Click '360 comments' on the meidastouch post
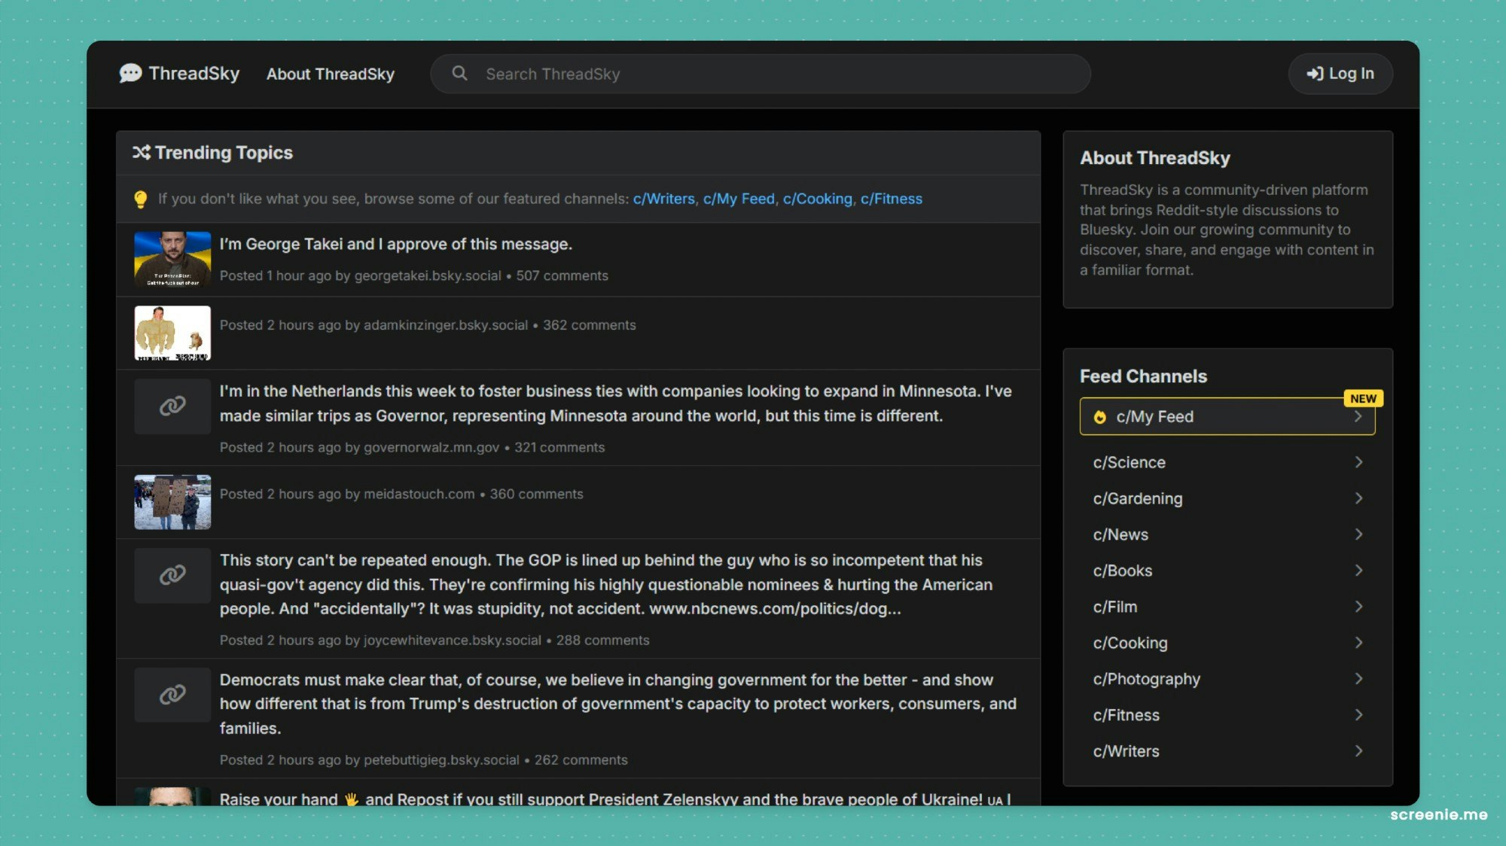The height and width of the screenshot is (846, 1506). (x=536, y=494)
